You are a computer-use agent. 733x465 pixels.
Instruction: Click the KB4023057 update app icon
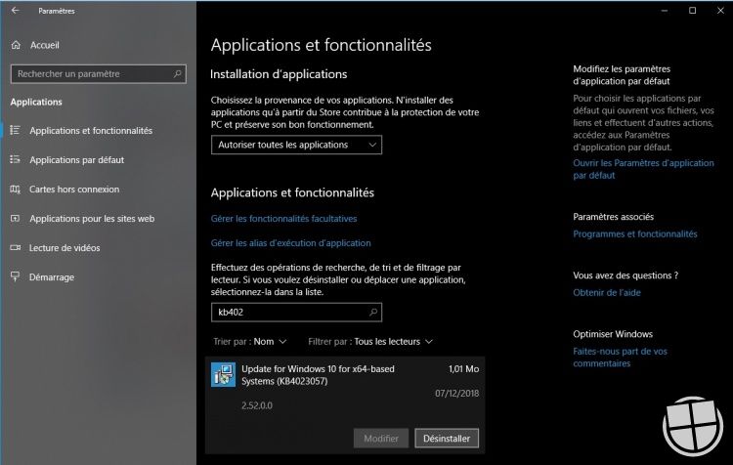click(x=224, y=374)
